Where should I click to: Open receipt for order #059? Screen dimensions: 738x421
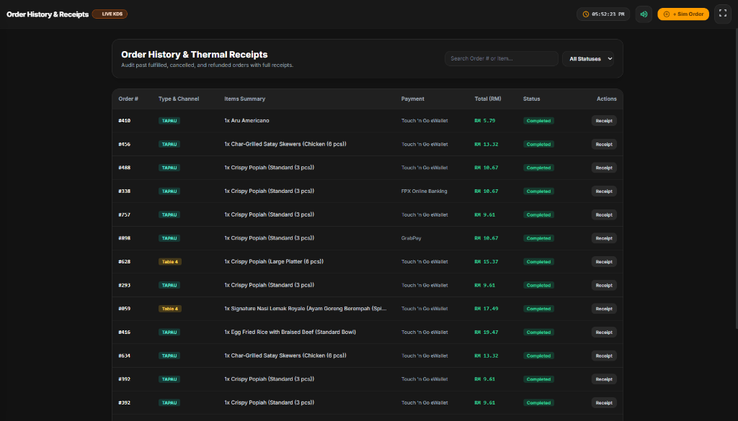(604, 309)
